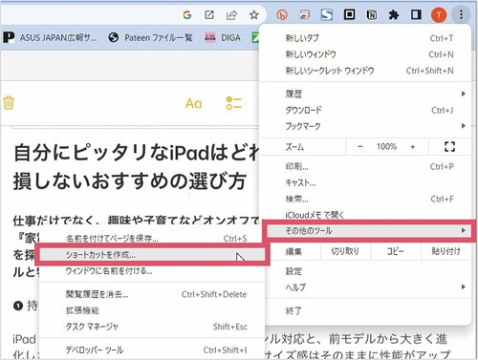Bookmark this page with the star icon
The height and width of the screenshot is (360, 478).
pyautogui.click(x=253, y=14)
